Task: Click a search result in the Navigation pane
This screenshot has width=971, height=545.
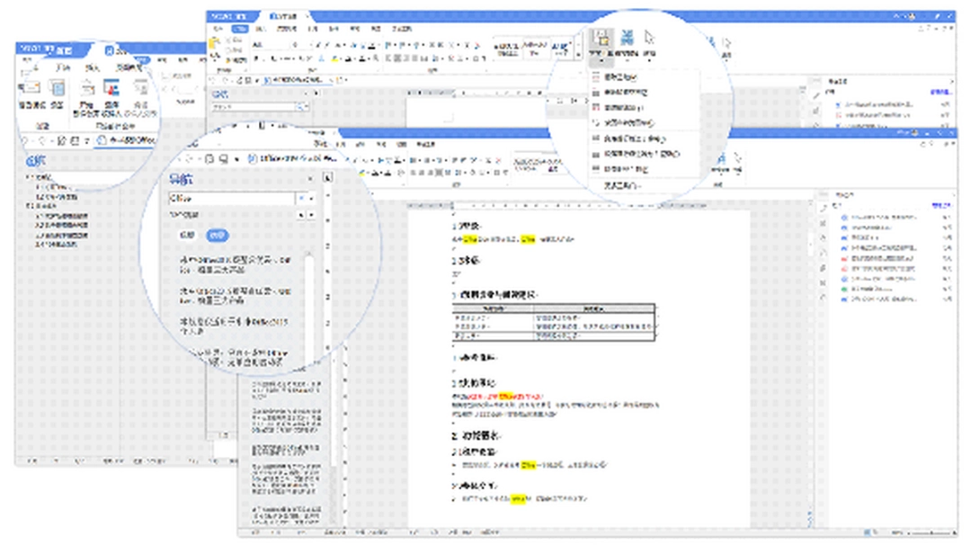Action: click(x=233, y=265)
